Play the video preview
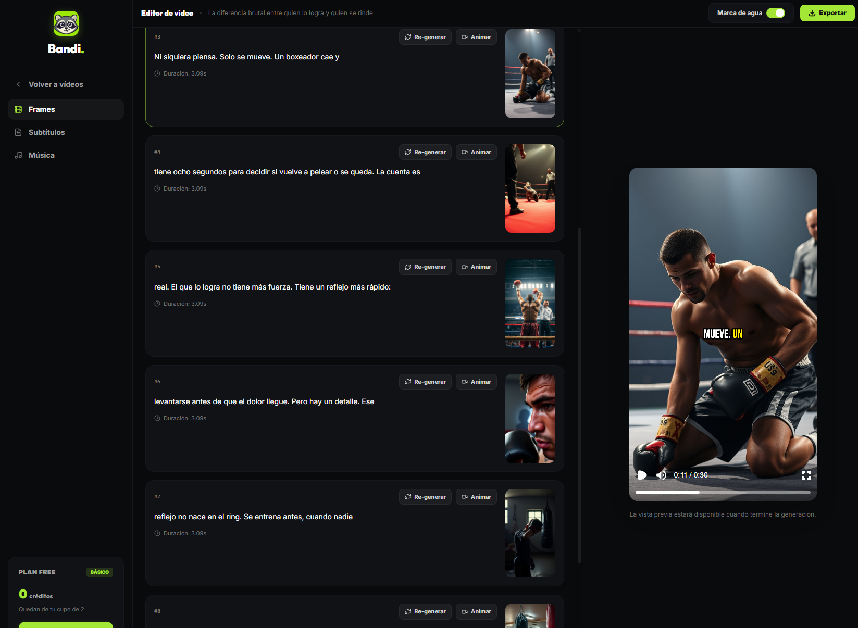This screenshot has width=858, height=628. click(x=642, y=475)
